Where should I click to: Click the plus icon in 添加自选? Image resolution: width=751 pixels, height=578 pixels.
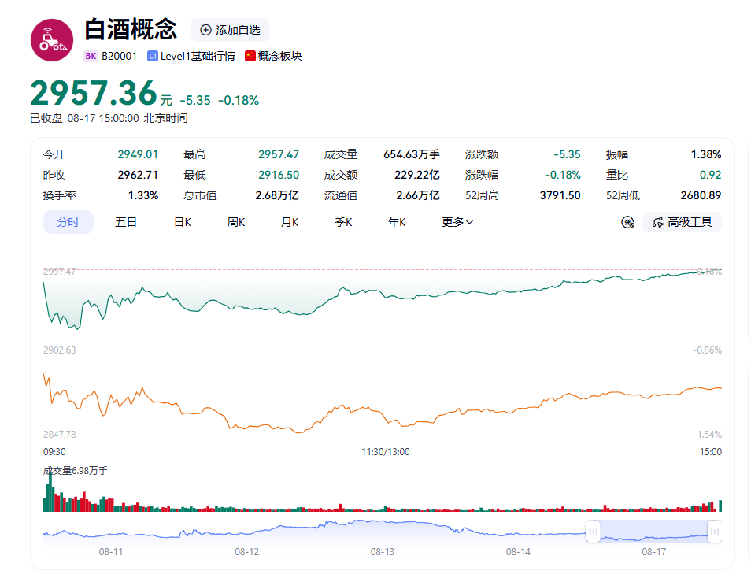[205, 30]
